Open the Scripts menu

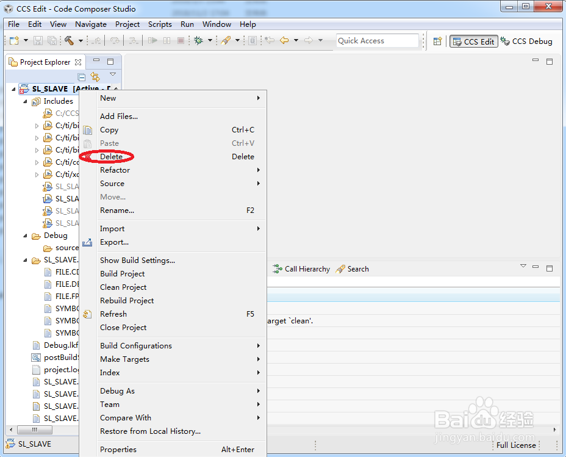pyautogui.click(x=160, y=24)
